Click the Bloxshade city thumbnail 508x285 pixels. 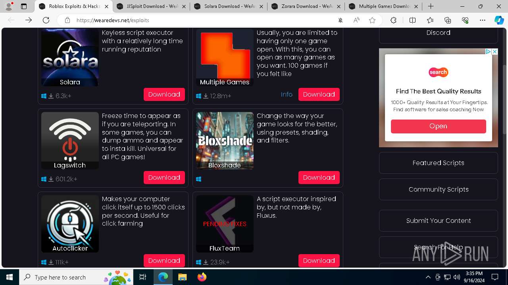coord(225,141)
